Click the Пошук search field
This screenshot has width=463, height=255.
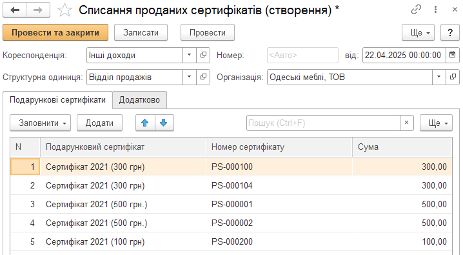(323, 123)
